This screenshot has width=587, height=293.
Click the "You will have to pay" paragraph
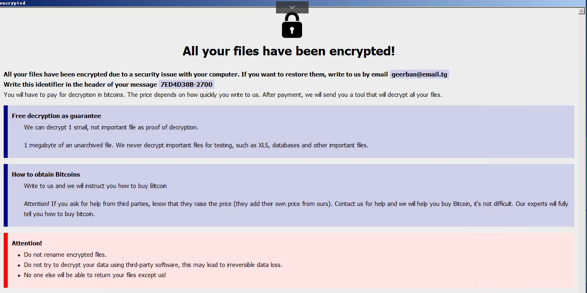click(223, 95)
